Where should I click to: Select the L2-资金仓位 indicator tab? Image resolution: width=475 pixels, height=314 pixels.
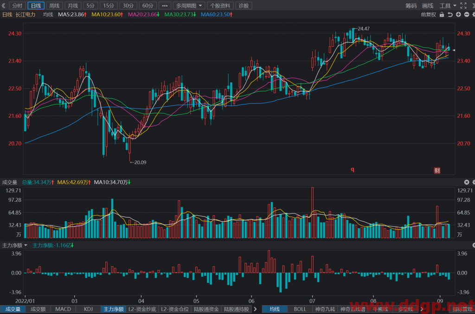[175, 309]
